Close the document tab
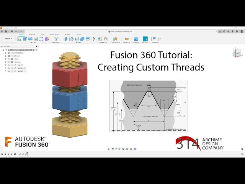This screenshot has width=245, height=184. click(216, 31)
